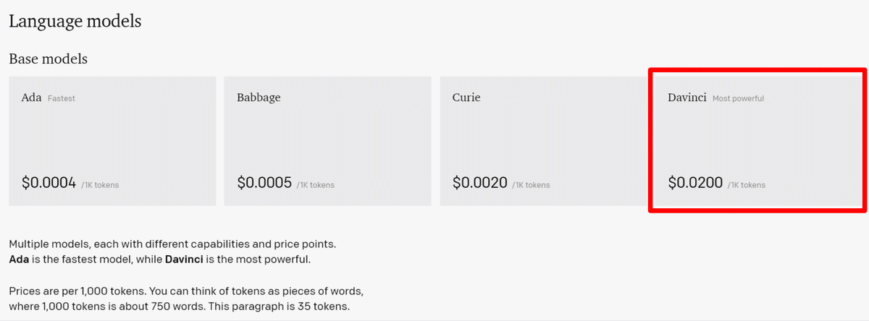This screenshot has width=869, height=321.
Task: Click the Curie $0.0020 price
Action: [480, 184]
